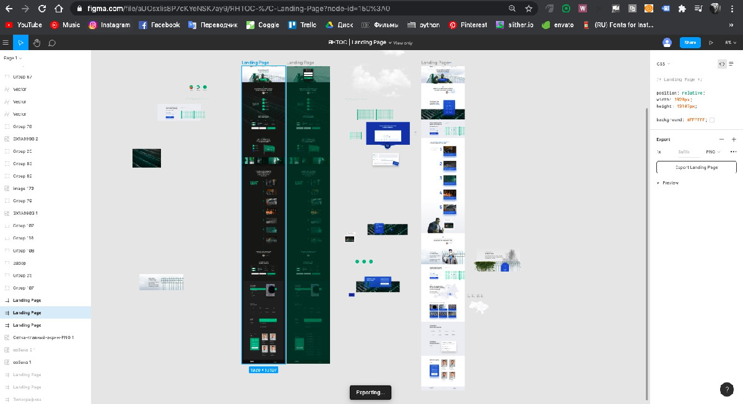Open the python bookmarks folder

coord(424,25)
